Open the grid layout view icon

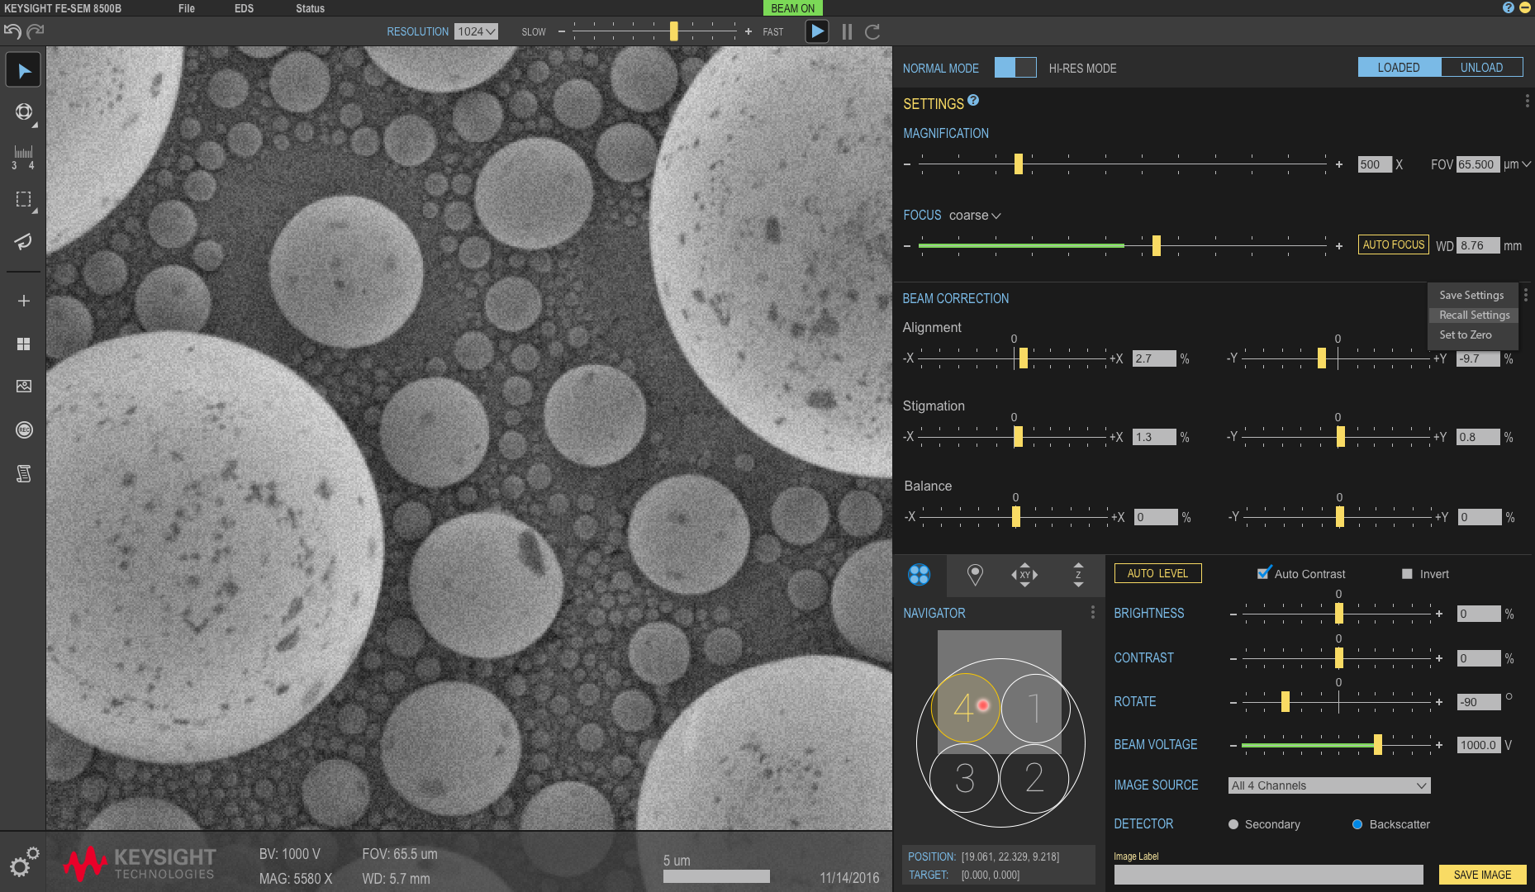pos(23,344)
